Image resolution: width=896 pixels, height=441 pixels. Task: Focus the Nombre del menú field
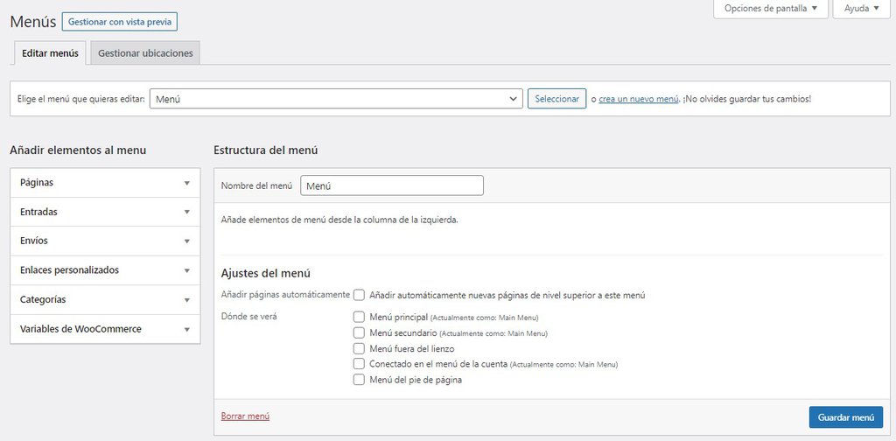click(x=392, y=185)
